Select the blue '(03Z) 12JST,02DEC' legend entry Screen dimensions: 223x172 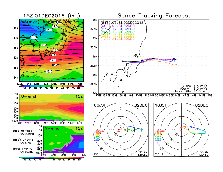pyautogui.click(x=117, y=29)
